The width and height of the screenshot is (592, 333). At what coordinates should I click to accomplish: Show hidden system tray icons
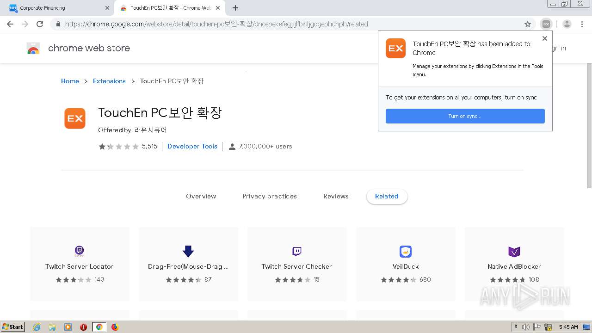(x=516, y=327)
